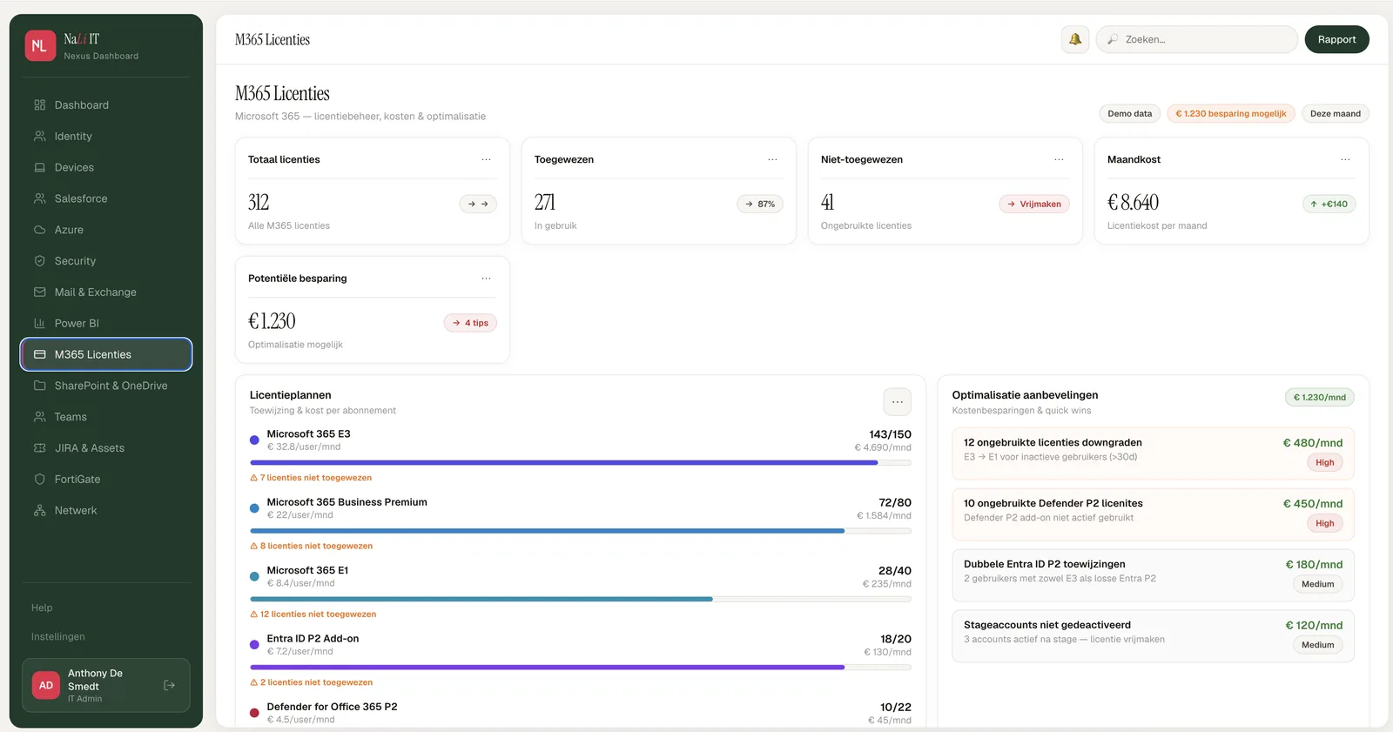Open Identity in the sidebar

coord(106,137)
